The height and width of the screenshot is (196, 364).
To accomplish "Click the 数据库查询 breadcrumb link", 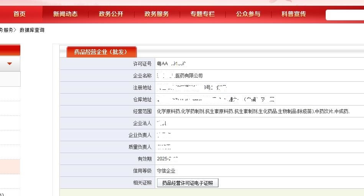I will [32, 30].
